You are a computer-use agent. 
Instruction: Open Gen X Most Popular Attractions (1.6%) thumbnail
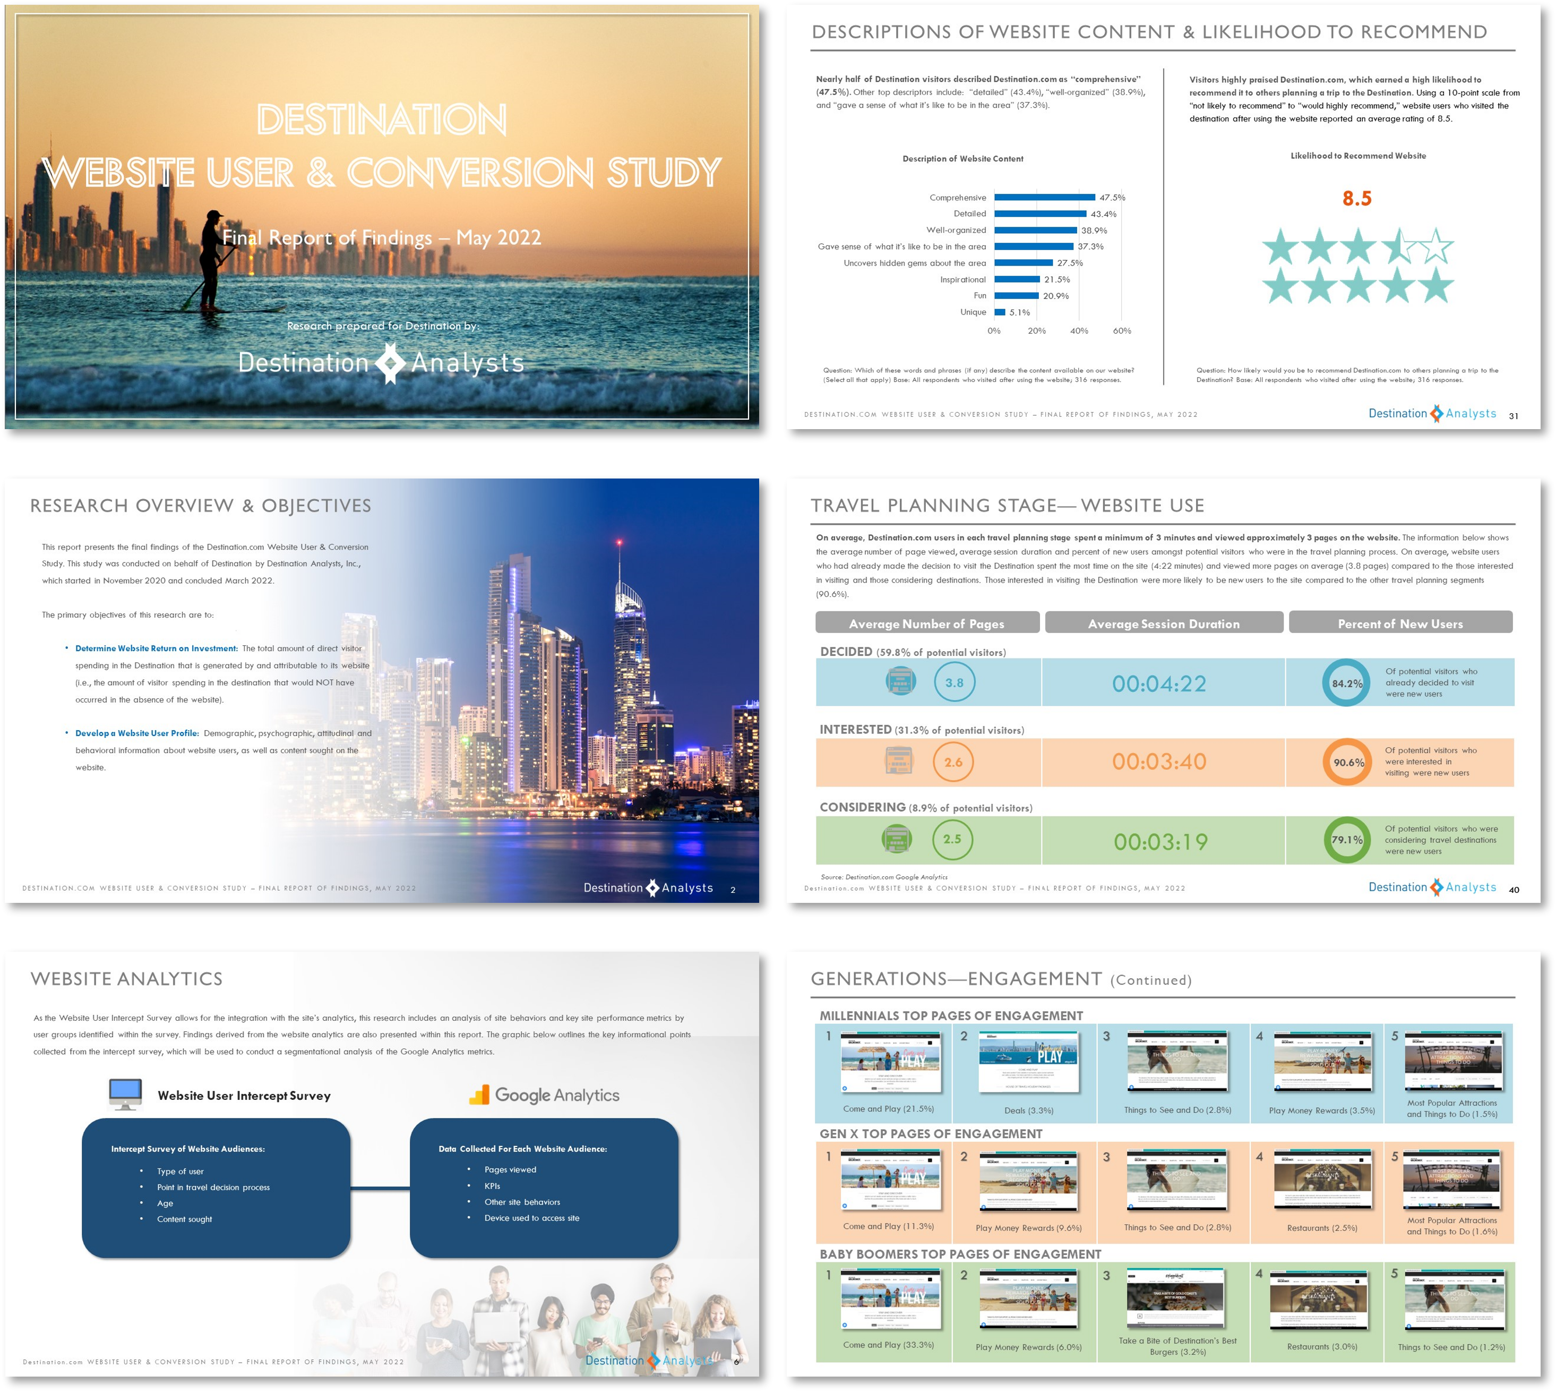coord(1453,1180)
